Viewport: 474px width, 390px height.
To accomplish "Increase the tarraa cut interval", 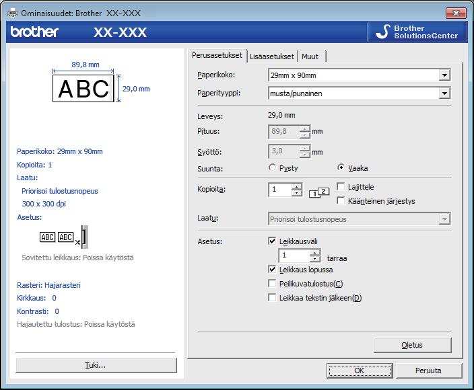I will [x=315, y=252].
